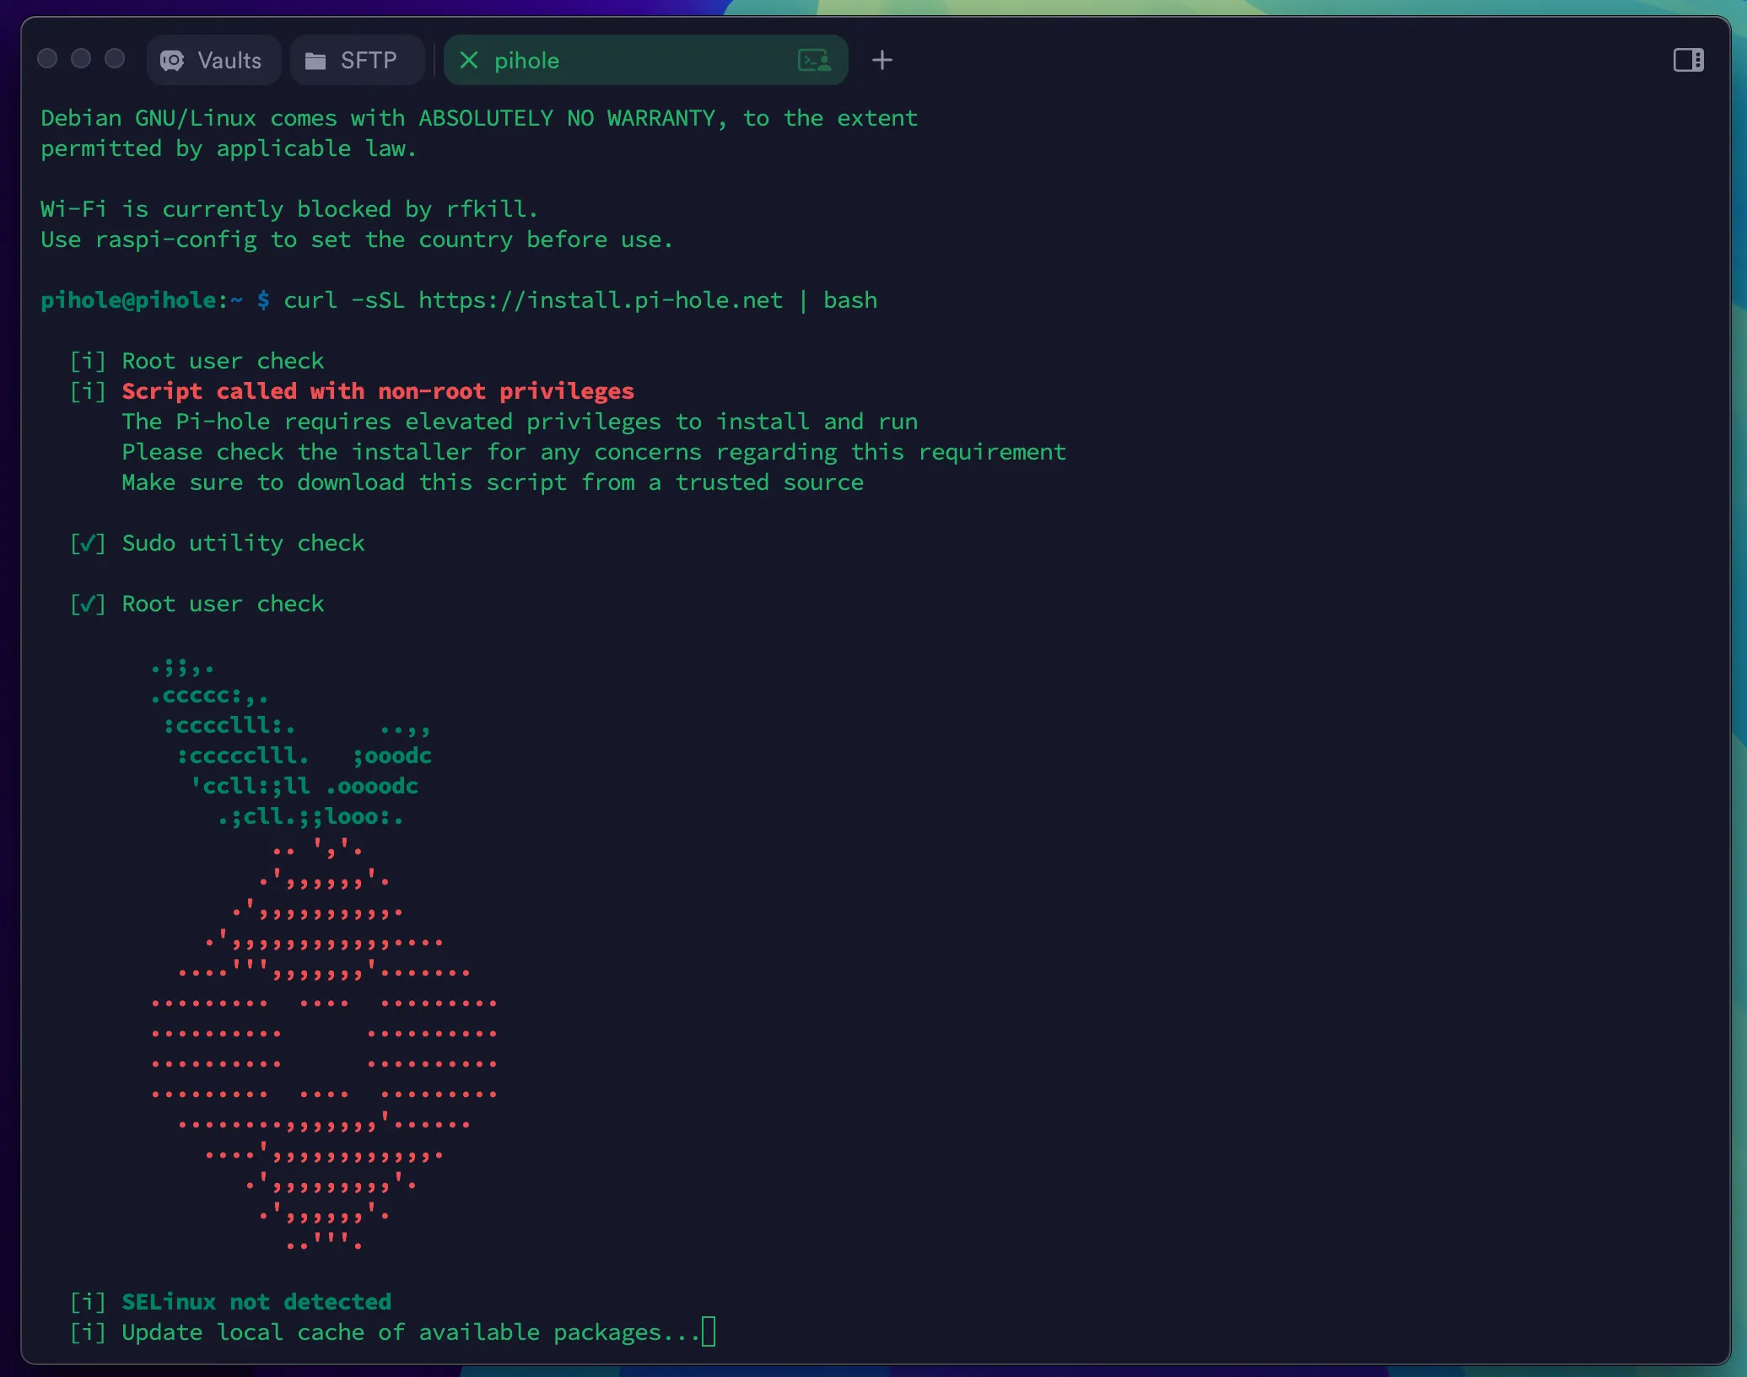This screenshot has width=1747, height=1377.
Task: Click the terminal cursor after the Update packages line
Action: [709, 1332]
